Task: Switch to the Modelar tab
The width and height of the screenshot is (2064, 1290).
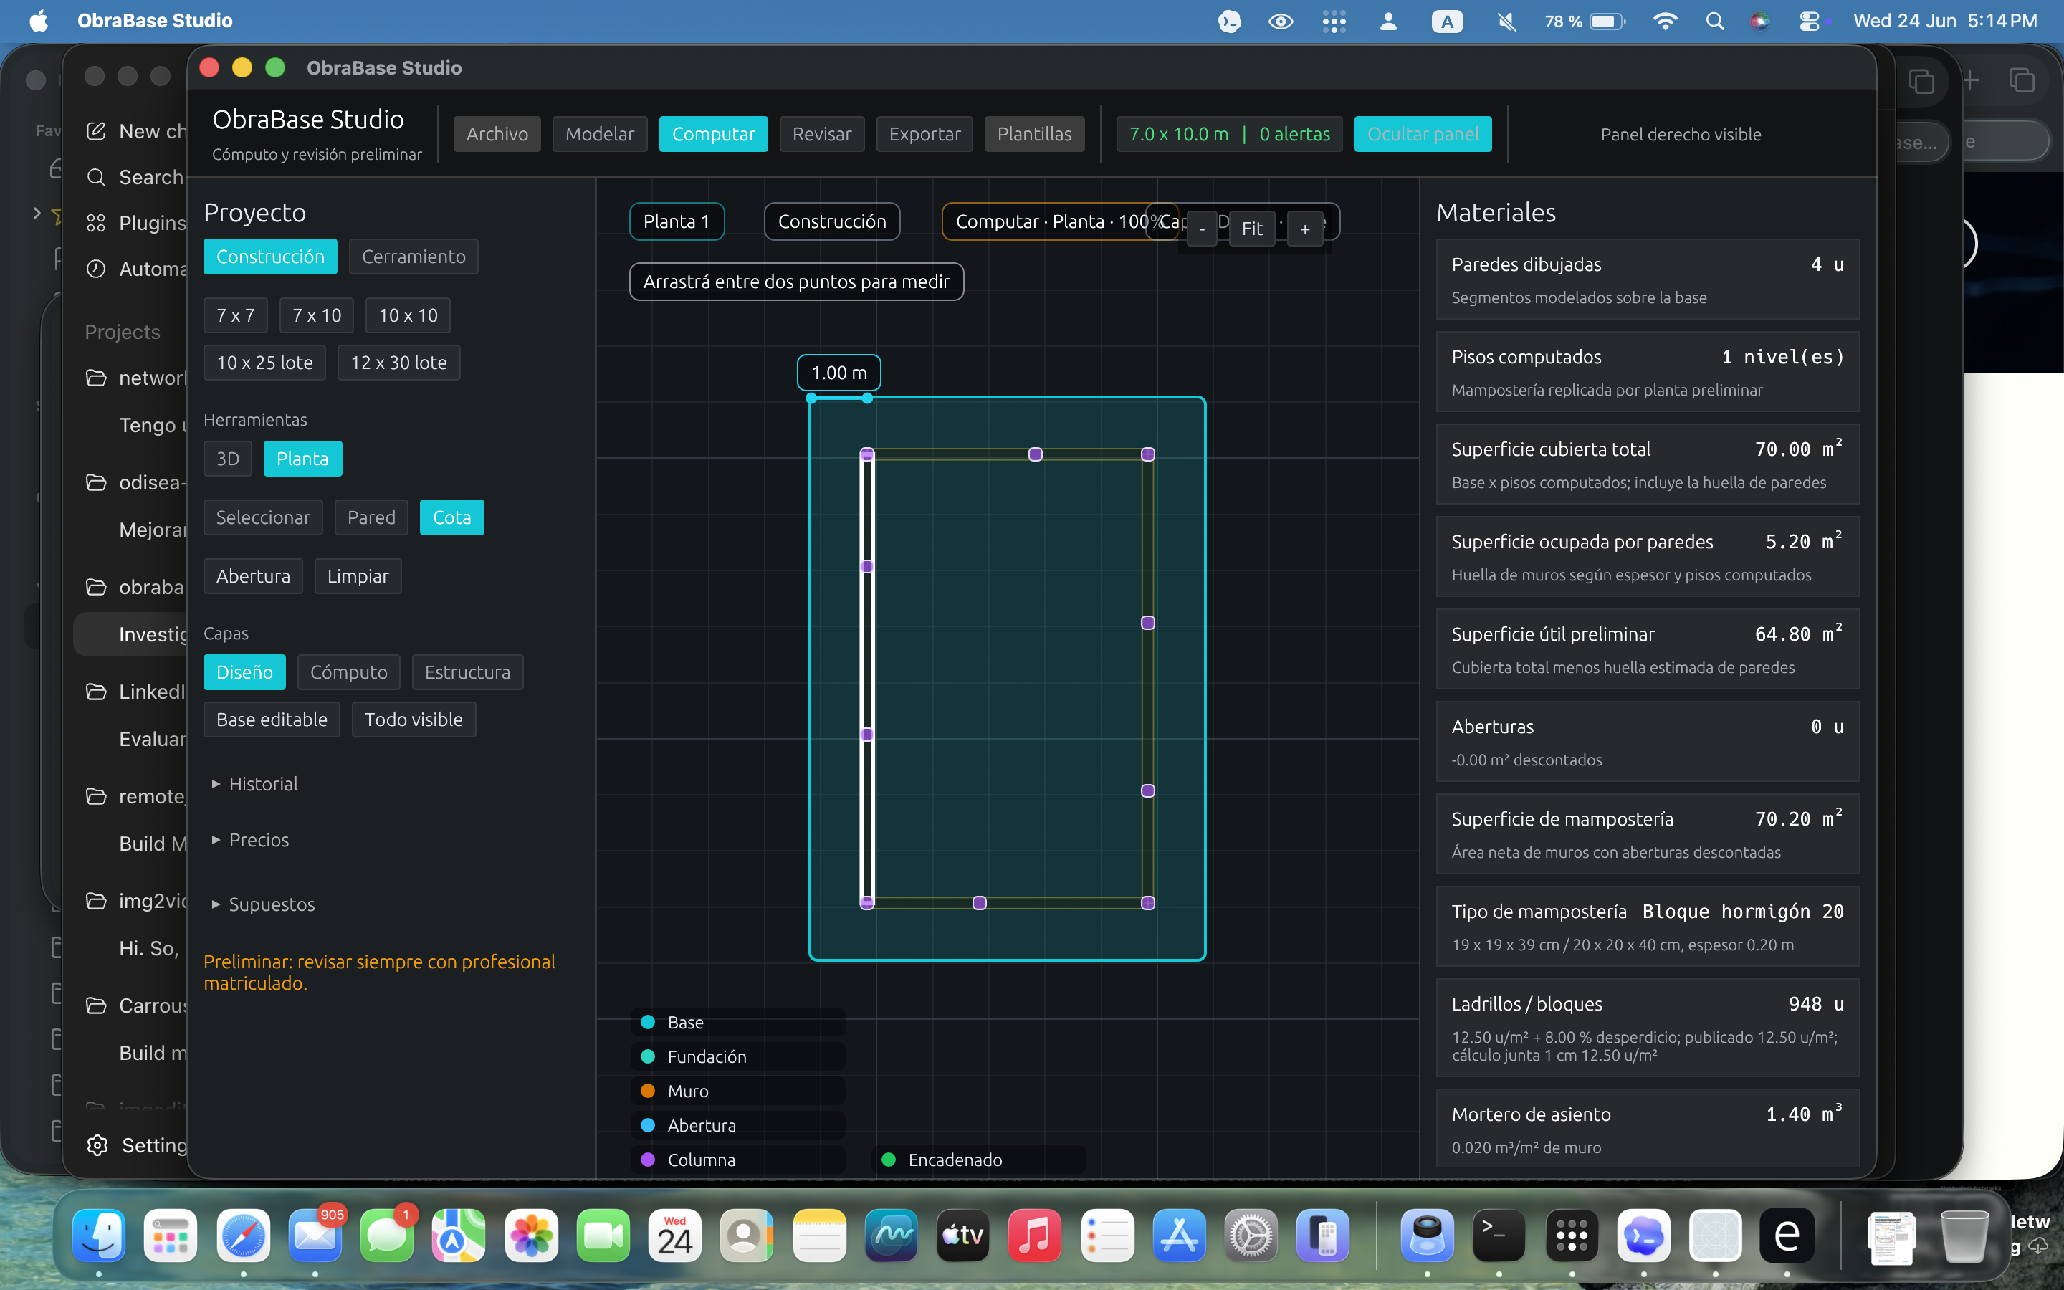Action: coord(600,134)
